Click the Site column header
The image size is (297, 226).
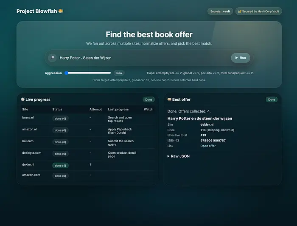pyautogui.click(x=25, y=109)
